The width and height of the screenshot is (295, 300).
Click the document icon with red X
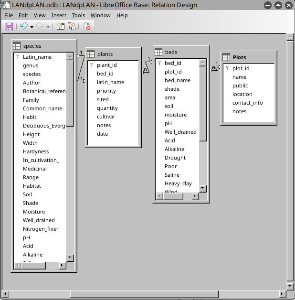click(x=87, y=26)
